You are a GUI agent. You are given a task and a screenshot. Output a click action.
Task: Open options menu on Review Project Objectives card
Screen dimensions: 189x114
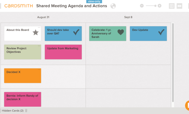point(39,46)
